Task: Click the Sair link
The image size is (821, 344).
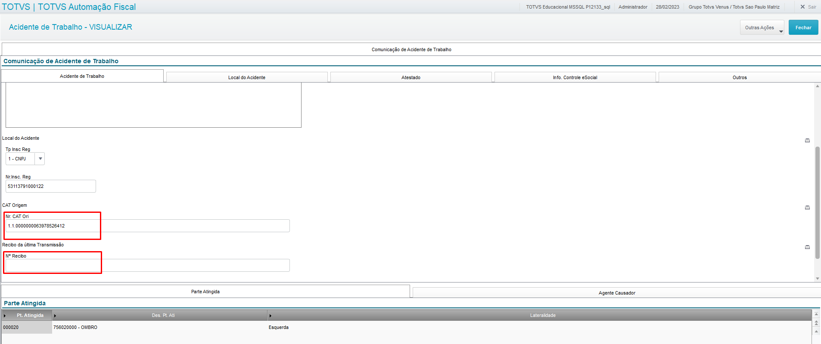Action: coord(812,7)
